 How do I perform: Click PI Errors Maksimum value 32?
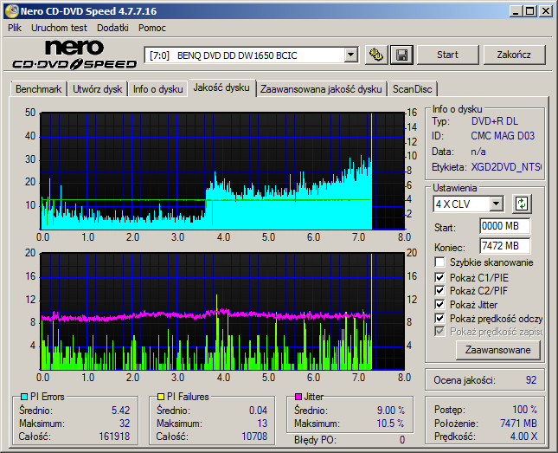pyautogui.click(x=125, y=424)
